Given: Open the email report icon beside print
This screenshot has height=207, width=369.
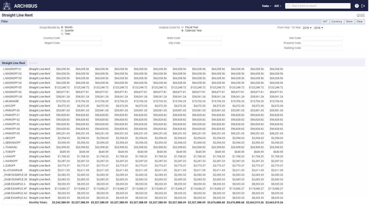Looking at the screenshot, I should pyautogui.click(x=362, y=15).
